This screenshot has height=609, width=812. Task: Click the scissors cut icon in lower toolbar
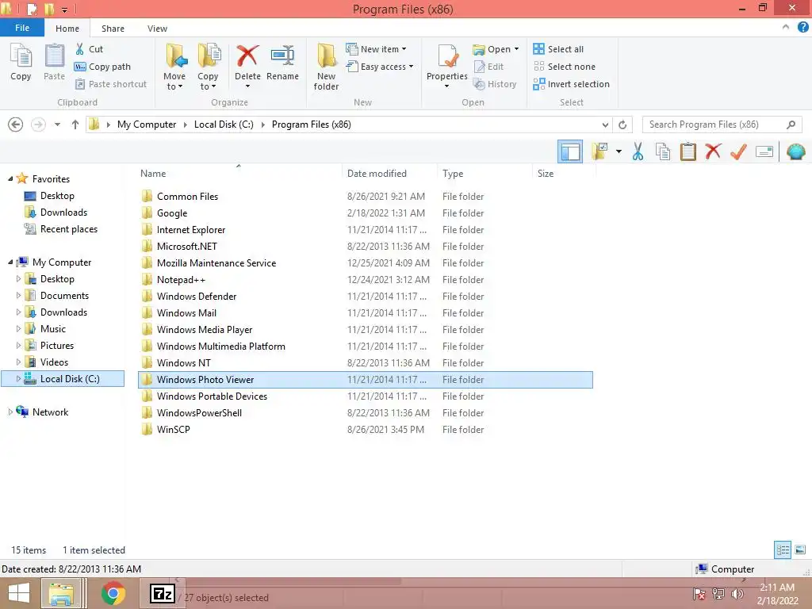click(x=638, y=151)
